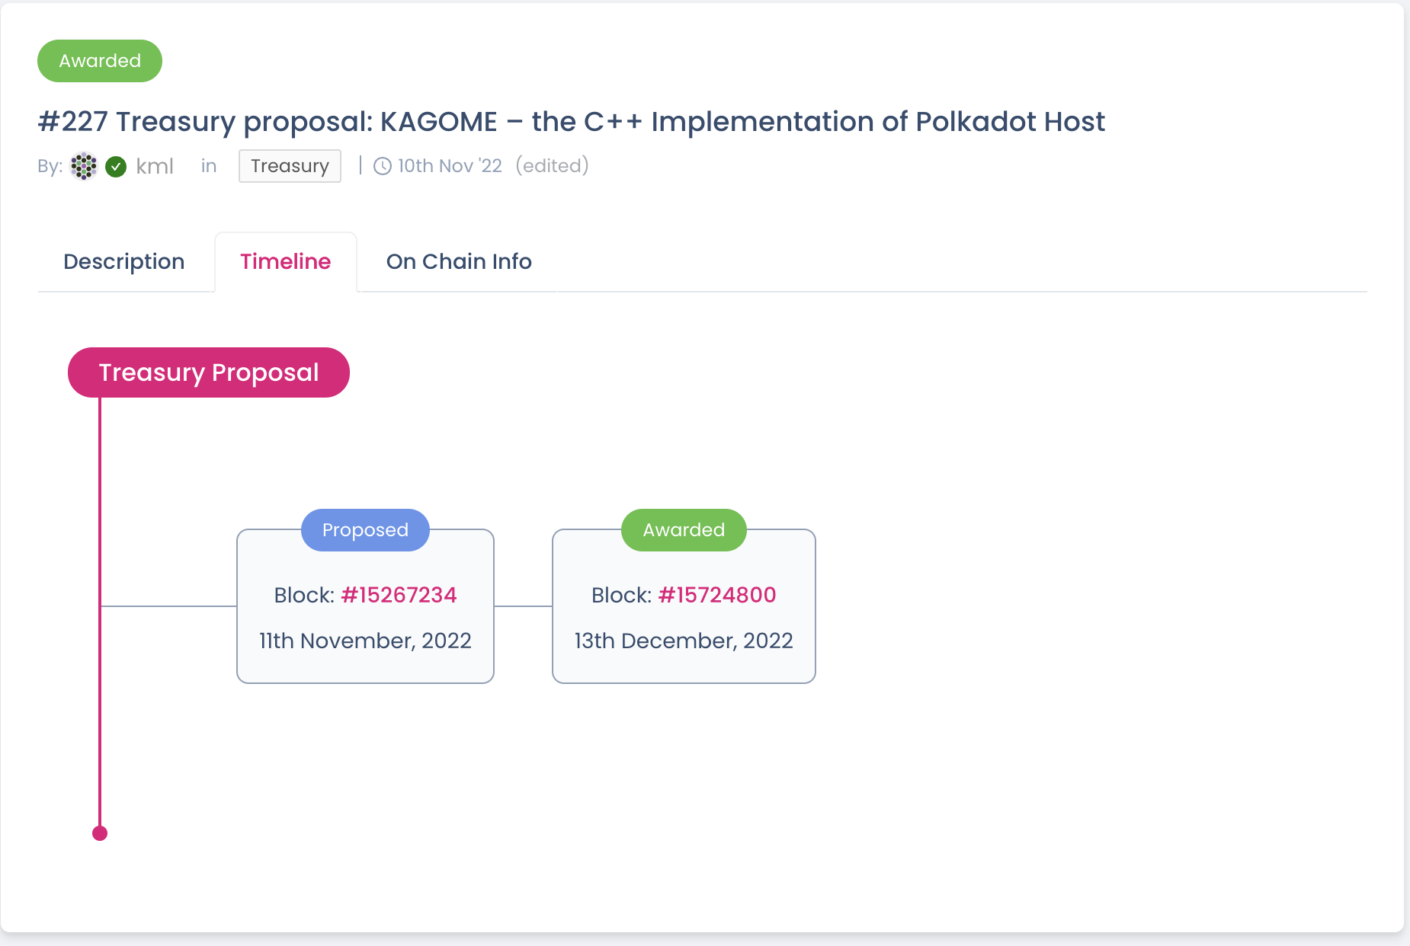Click the green verified checkmark badge
Image resolution: width=1410 pixels, height=946 pixels.
pyautogui.click(x=116, y=166)
